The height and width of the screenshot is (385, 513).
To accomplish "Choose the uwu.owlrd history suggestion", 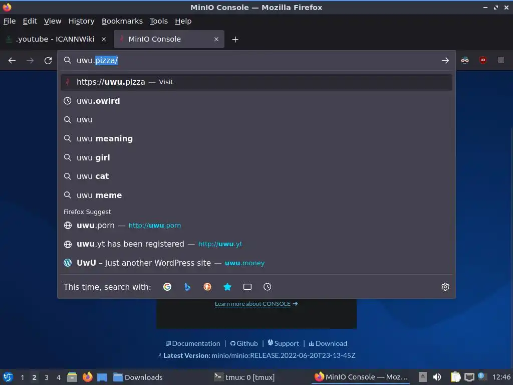I will pos(256,101).
